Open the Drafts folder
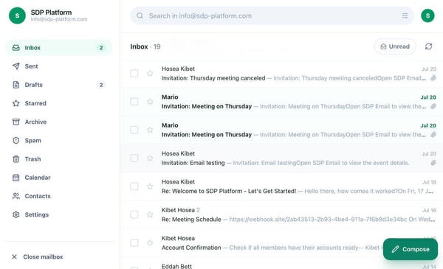 [59, 85]
